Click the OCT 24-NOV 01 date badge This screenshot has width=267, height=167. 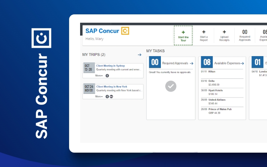point(89,89)
